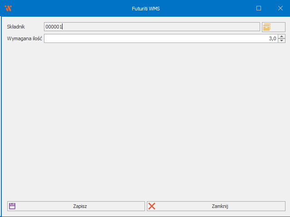Click the blank right part of the archive button
Screen dimensions: 290x217
tap(278, 27)
